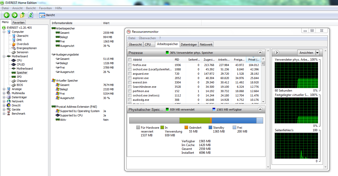338x176 pixels.
Task: Click the gray hardware-reserved bar segment
Action: click(154, 120)
